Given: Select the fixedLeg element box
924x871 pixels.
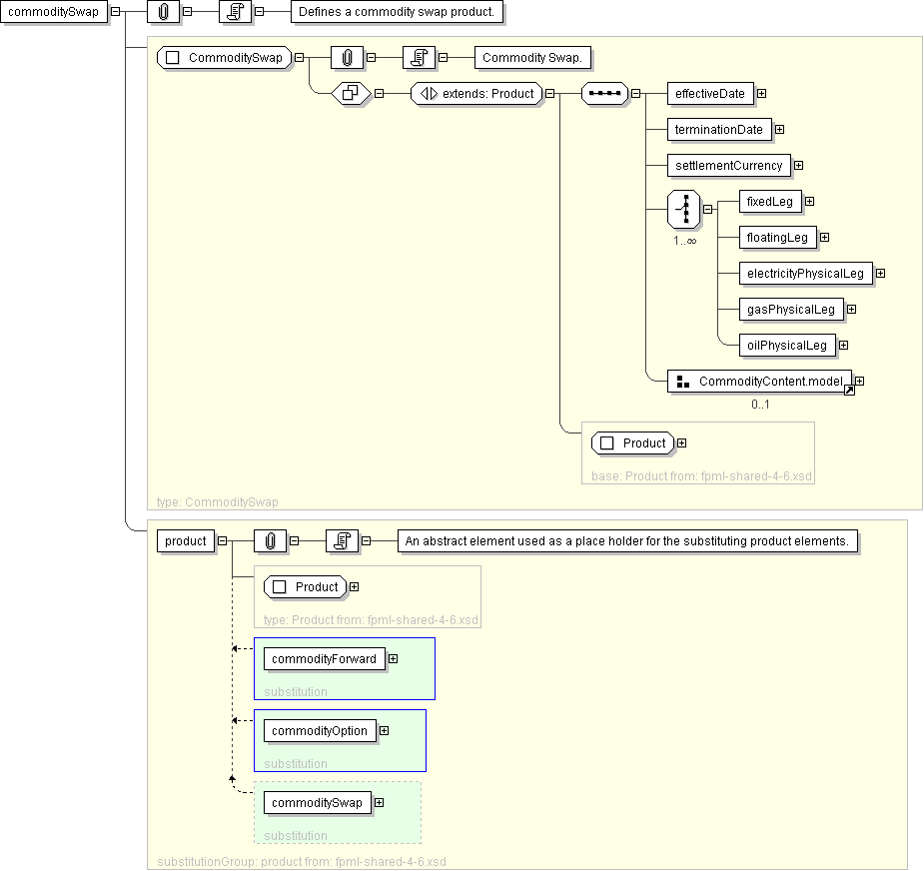Looking at the screenshot, I should coord(770,202).
